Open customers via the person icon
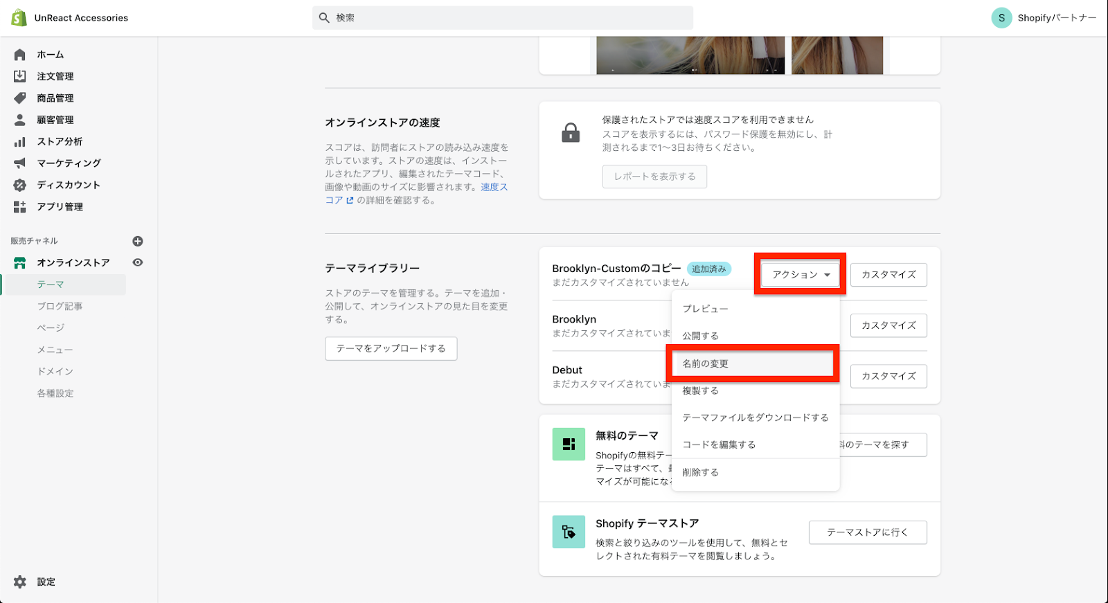This screenshot has height=603, width=1108. tap(20, 120)
